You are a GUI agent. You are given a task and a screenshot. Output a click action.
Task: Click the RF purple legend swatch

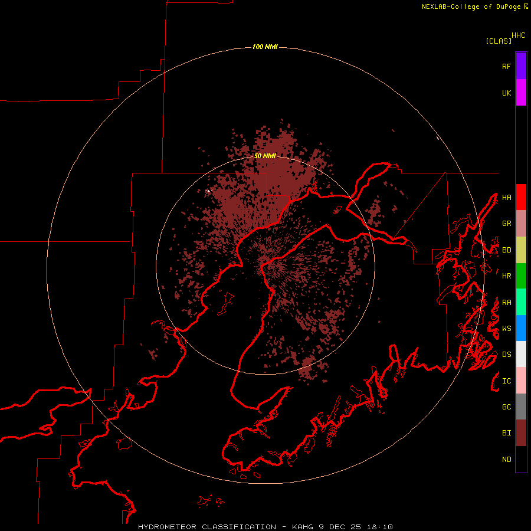[521, 66]
